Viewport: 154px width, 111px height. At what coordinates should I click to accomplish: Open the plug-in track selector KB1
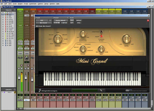[x=42, y=20]
